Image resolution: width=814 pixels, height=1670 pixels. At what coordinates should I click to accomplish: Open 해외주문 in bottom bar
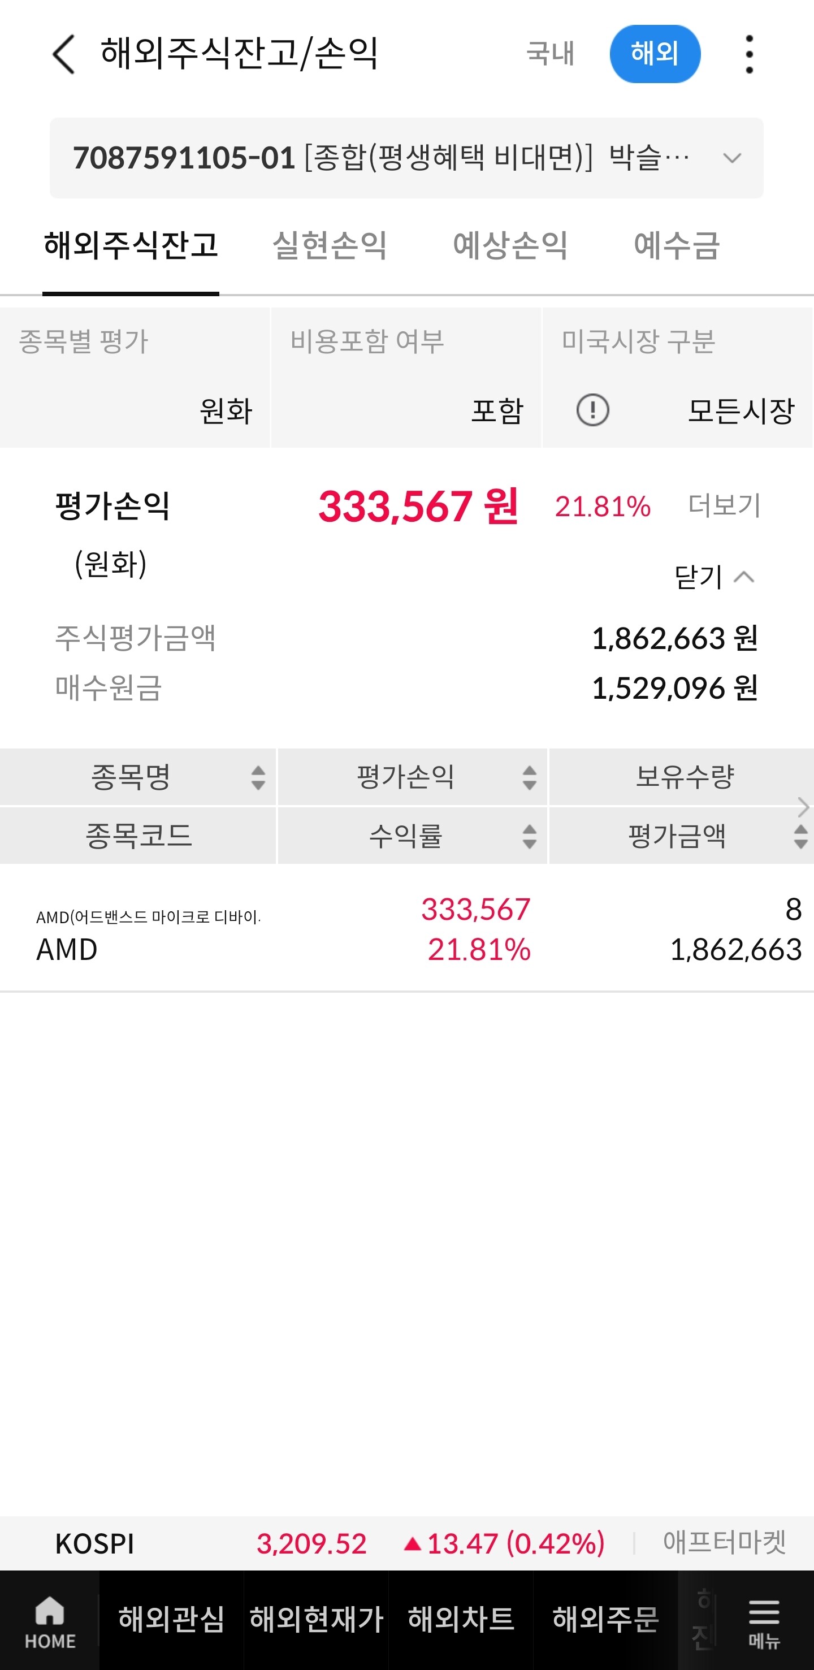click(605, 1619)
